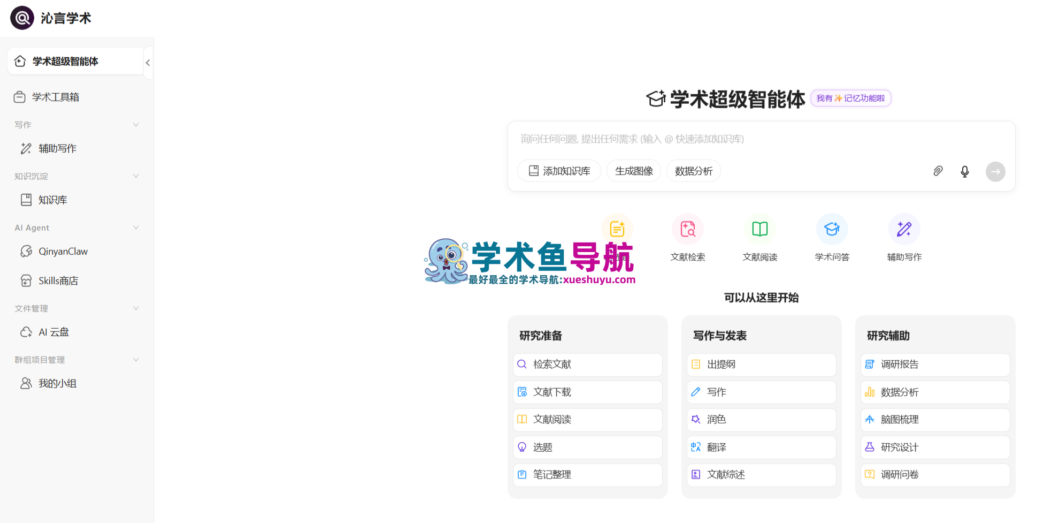Open QinyanClaw from the sidebar
This screenshot has width=1059, height=523.
point(63,251)
